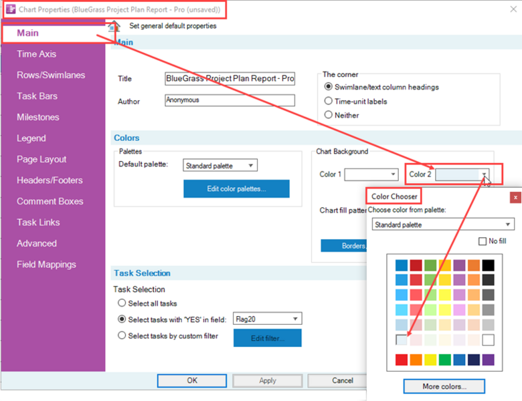
Task: Switch to the Time Axis tab
Action: [x=37, y=54]
